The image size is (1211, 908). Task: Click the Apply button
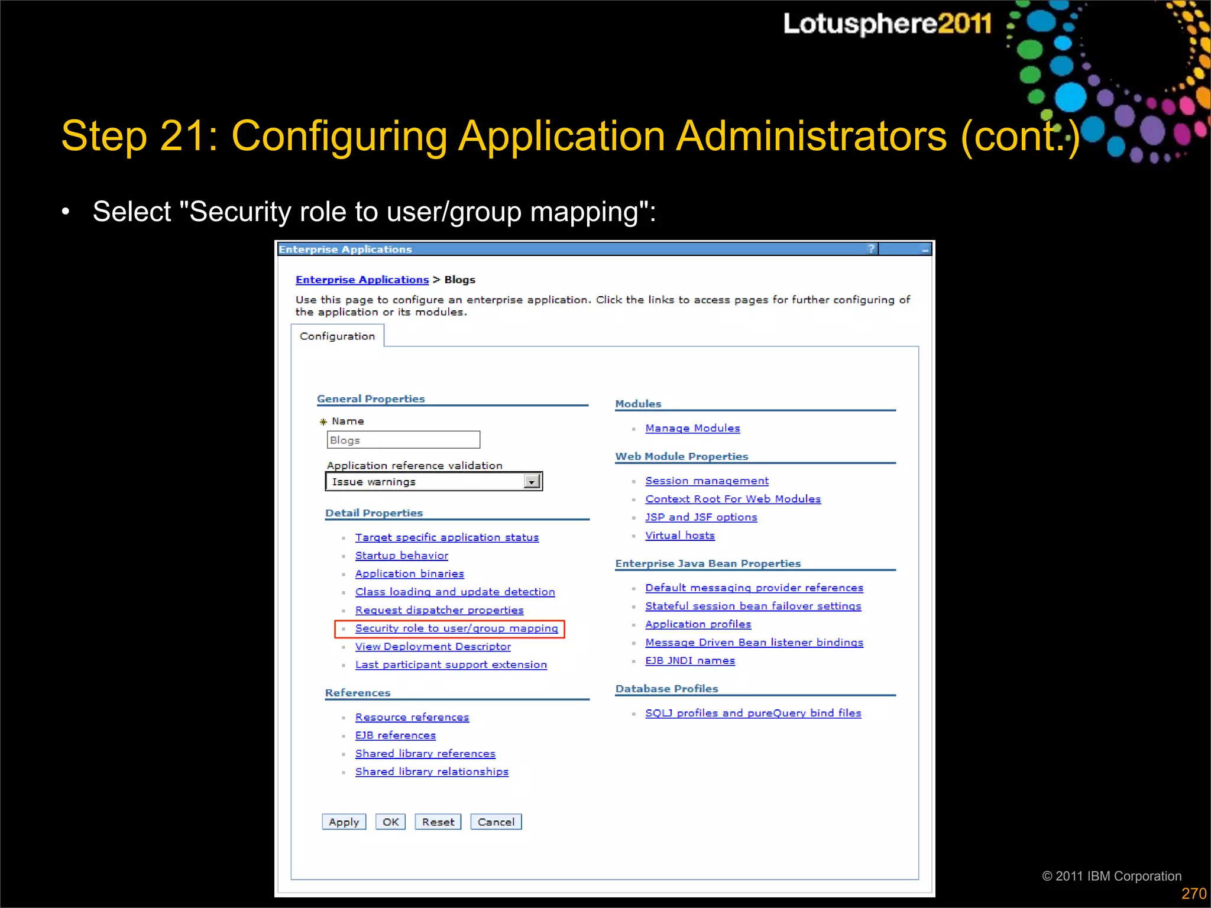pos(344,822)
